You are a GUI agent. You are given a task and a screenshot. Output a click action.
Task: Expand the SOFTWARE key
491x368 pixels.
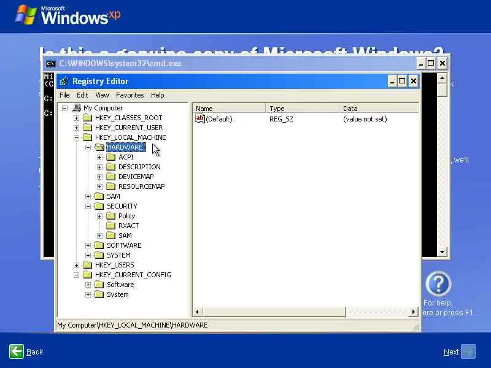(88, 246)
